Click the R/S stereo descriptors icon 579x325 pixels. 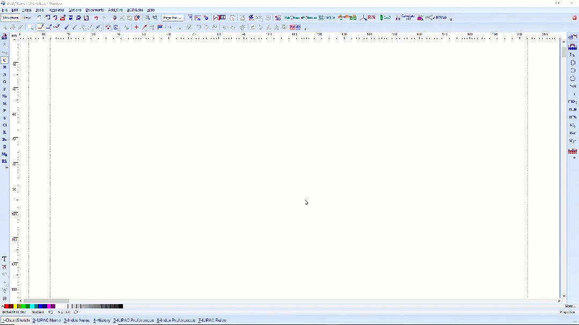[368, 18]
